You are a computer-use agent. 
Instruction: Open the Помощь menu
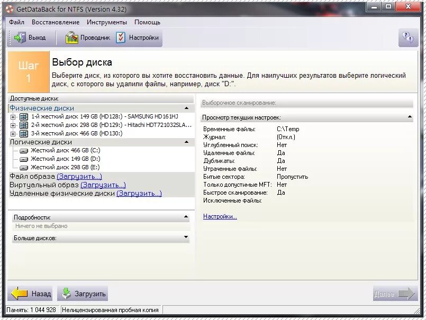[x=147, y=22]
